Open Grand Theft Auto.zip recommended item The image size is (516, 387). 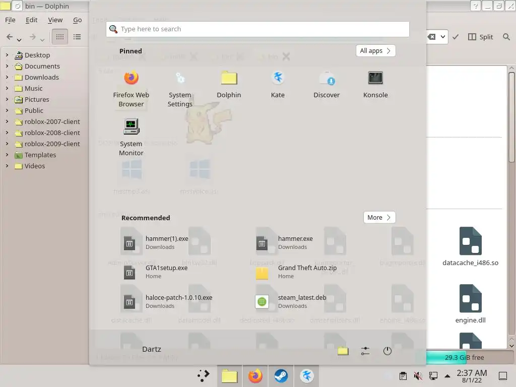[x=296, y=272]
